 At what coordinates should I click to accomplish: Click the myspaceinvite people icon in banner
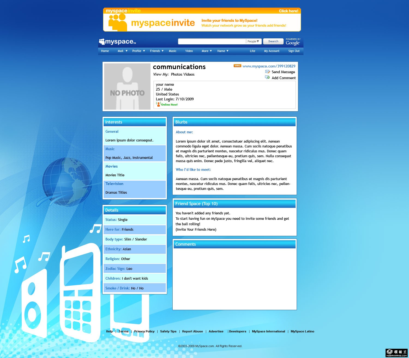tap(118, 22)
